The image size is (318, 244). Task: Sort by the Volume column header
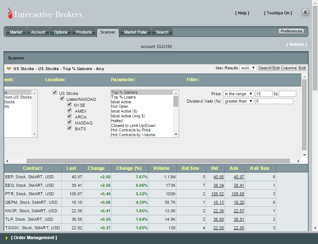162,168
